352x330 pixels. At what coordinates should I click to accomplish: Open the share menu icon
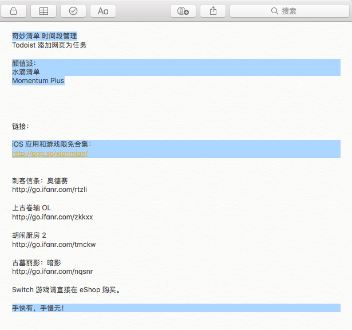point(213,11)
